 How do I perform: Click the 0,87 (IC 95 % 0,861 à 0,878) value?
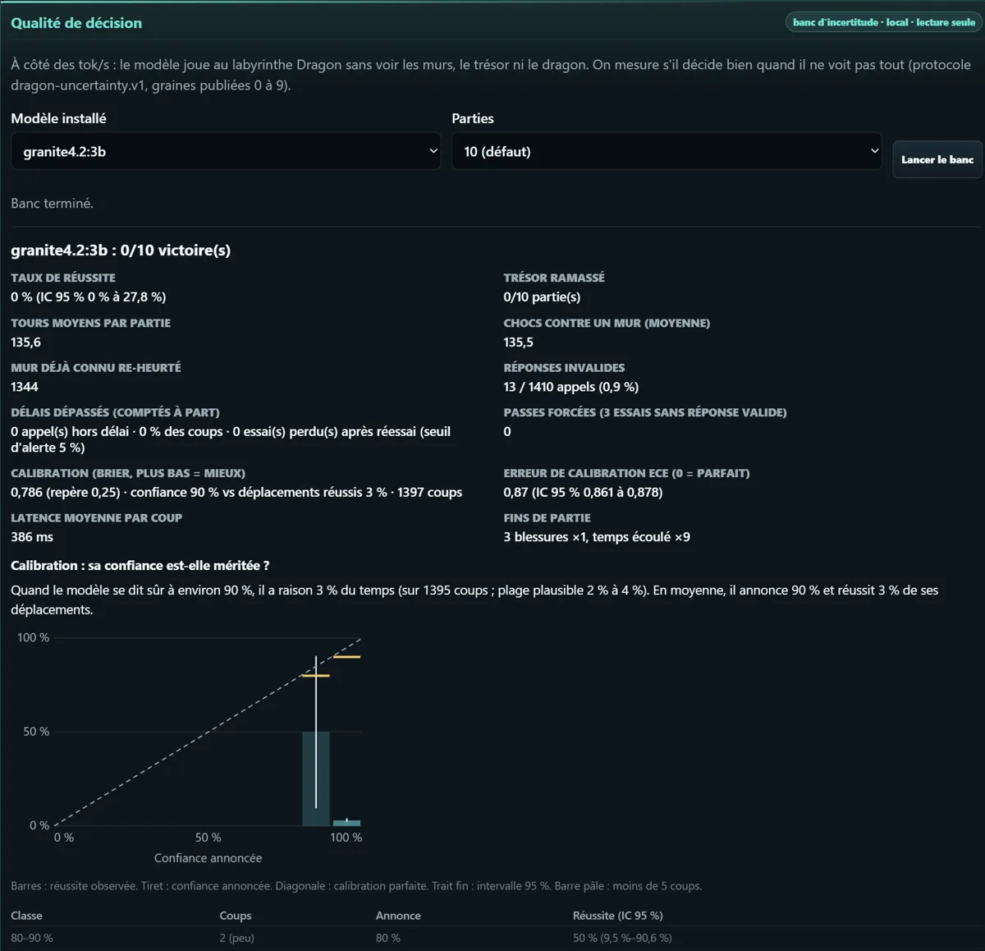584,493
